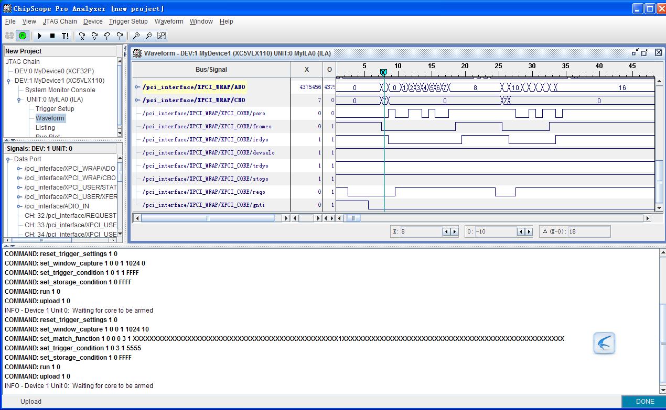Screen dimensions: 666x410
Task: Open the View menu
Action: (29, 21)
